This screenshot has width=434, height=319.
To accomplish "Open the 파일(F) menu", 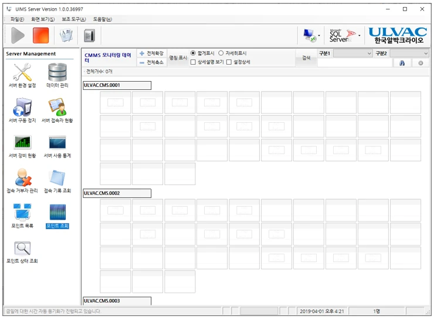I will [x=17, y=19].
